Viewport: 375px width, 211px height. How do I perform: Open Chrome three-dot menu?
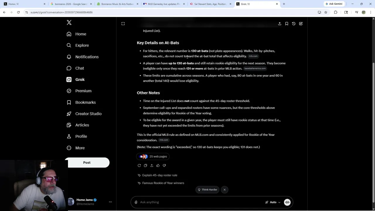point(371,12)
